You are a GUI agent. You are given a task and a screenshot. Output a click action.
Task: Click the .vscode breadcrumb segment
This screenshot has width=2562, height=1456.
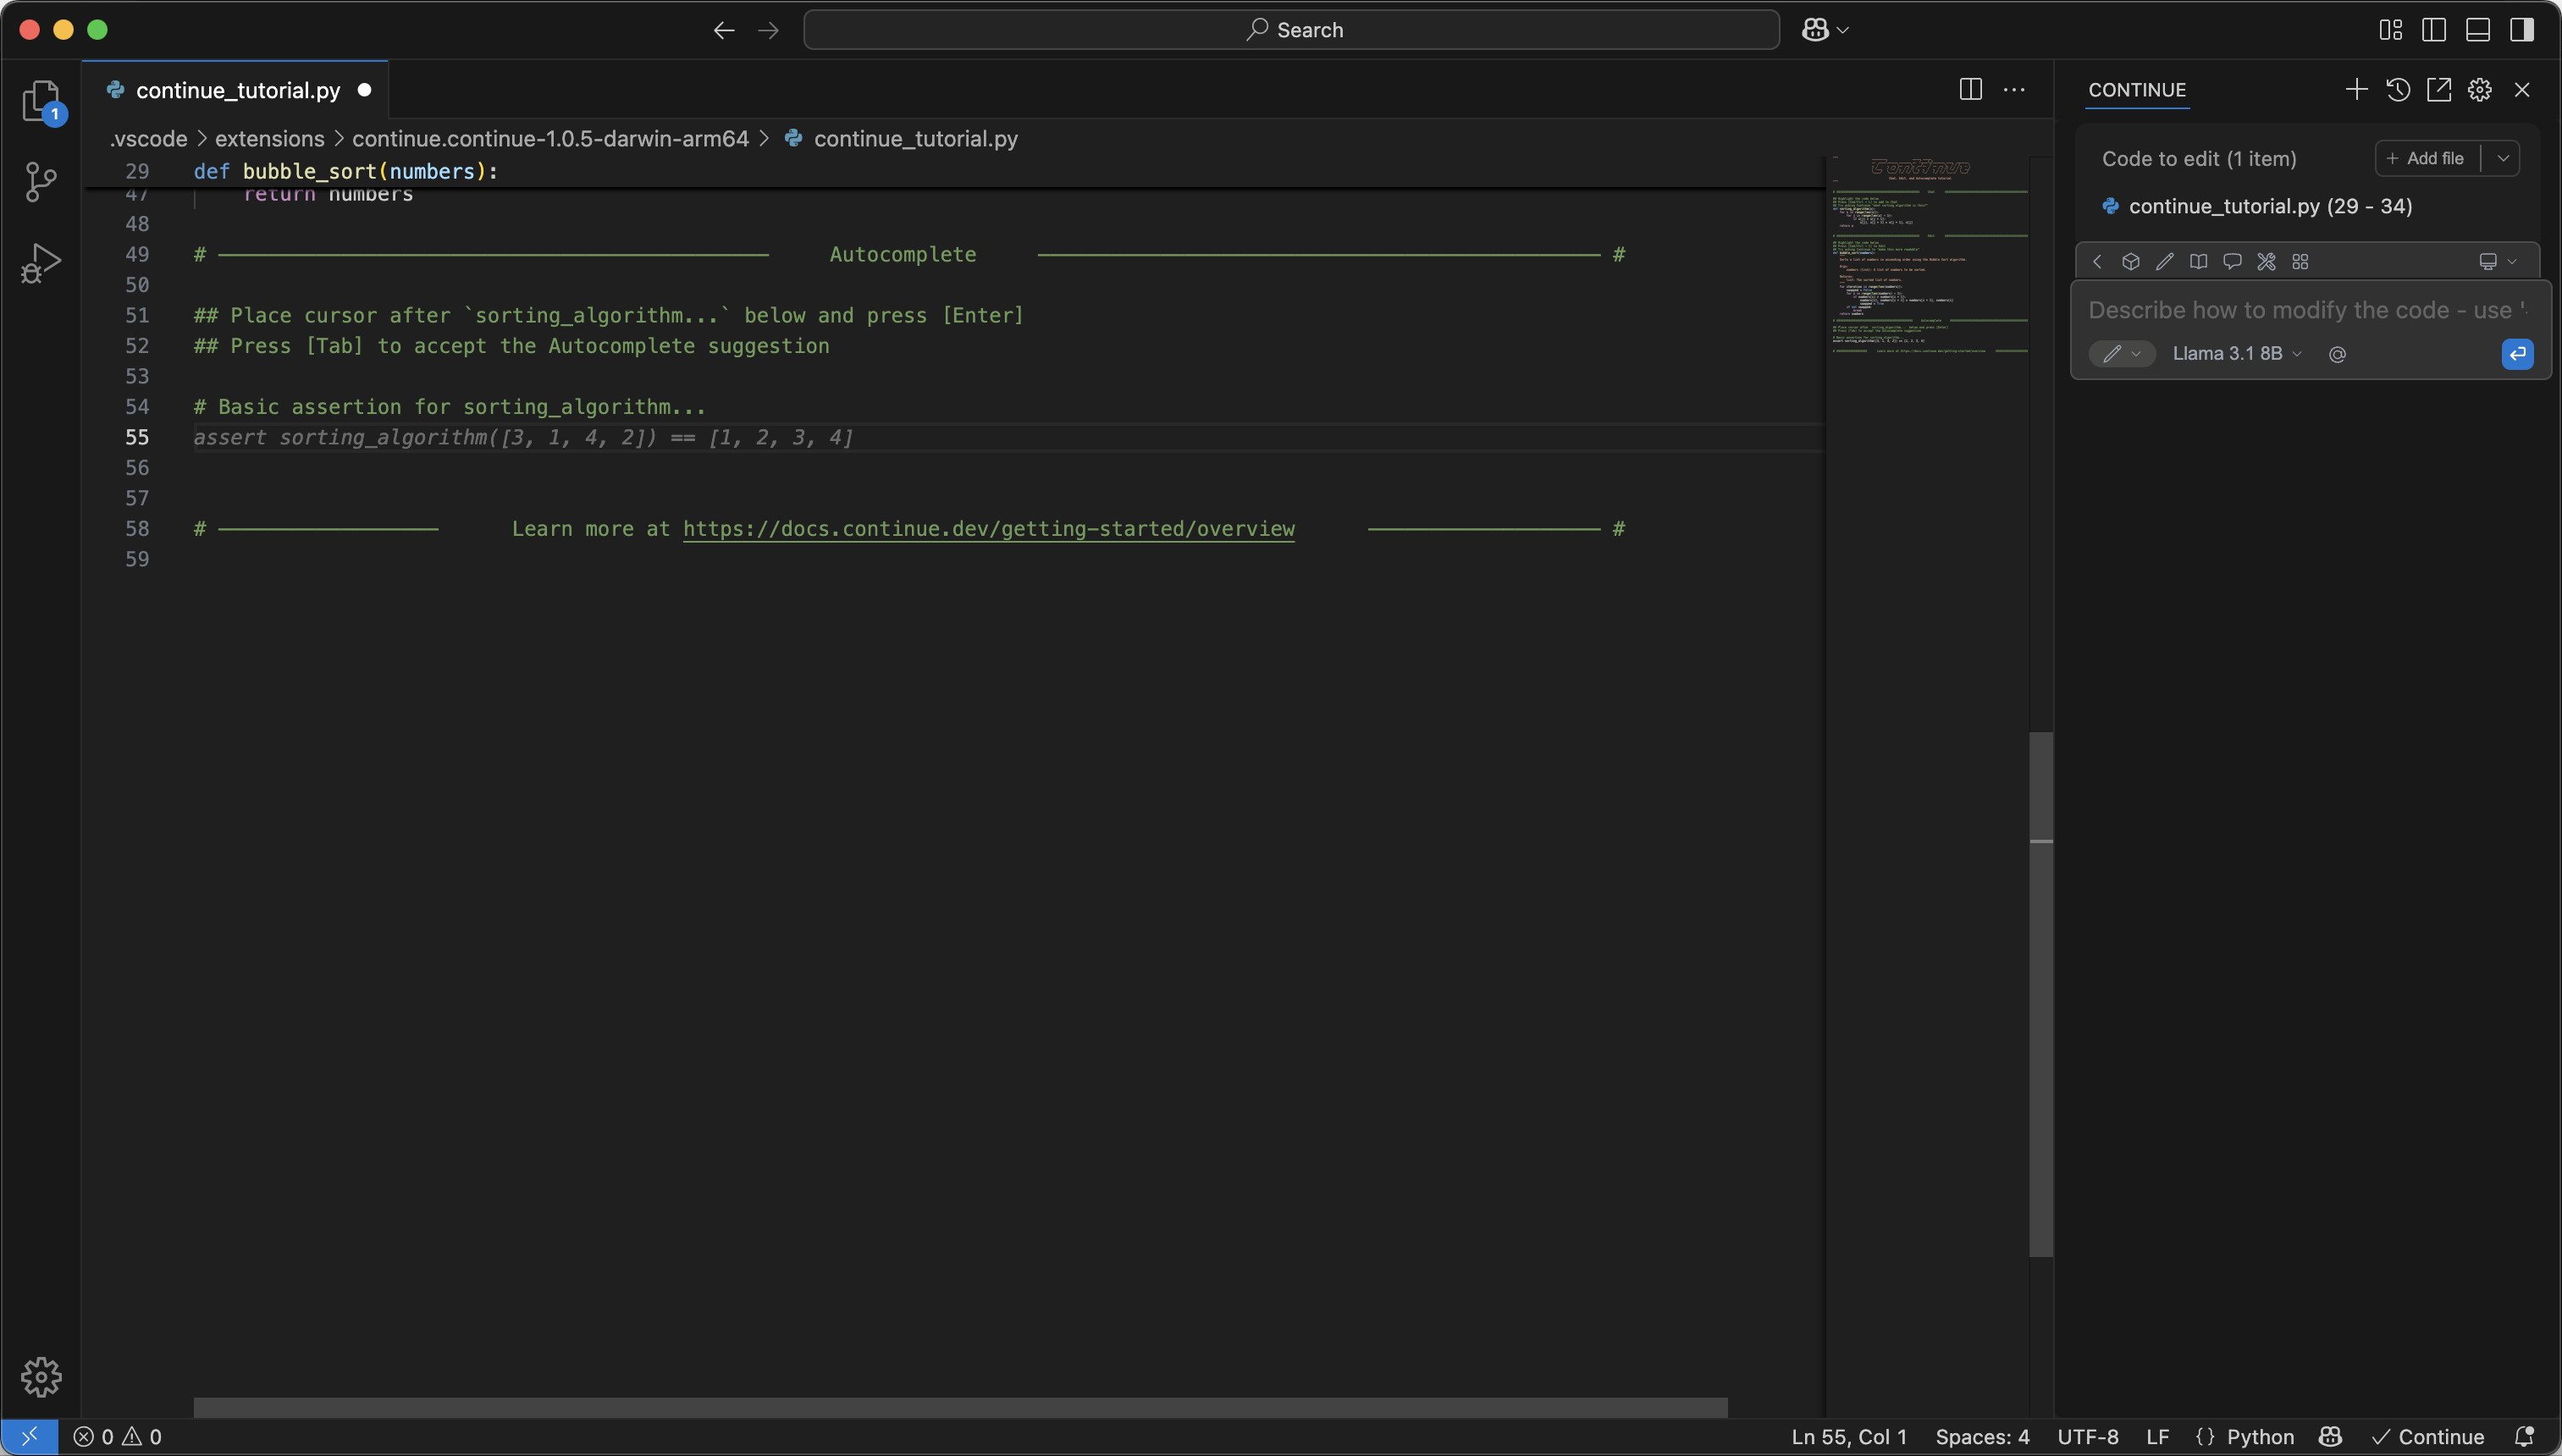click(148, 139)
